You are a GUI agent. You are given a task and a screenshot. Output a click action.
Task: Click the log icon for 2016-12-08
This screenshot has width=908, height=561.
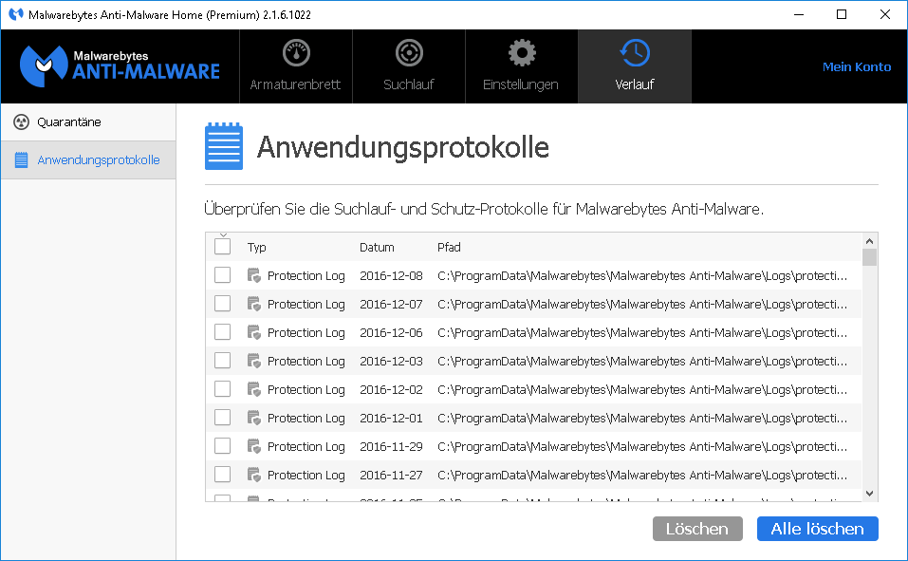pyautogui.click(x=254, y=275)
